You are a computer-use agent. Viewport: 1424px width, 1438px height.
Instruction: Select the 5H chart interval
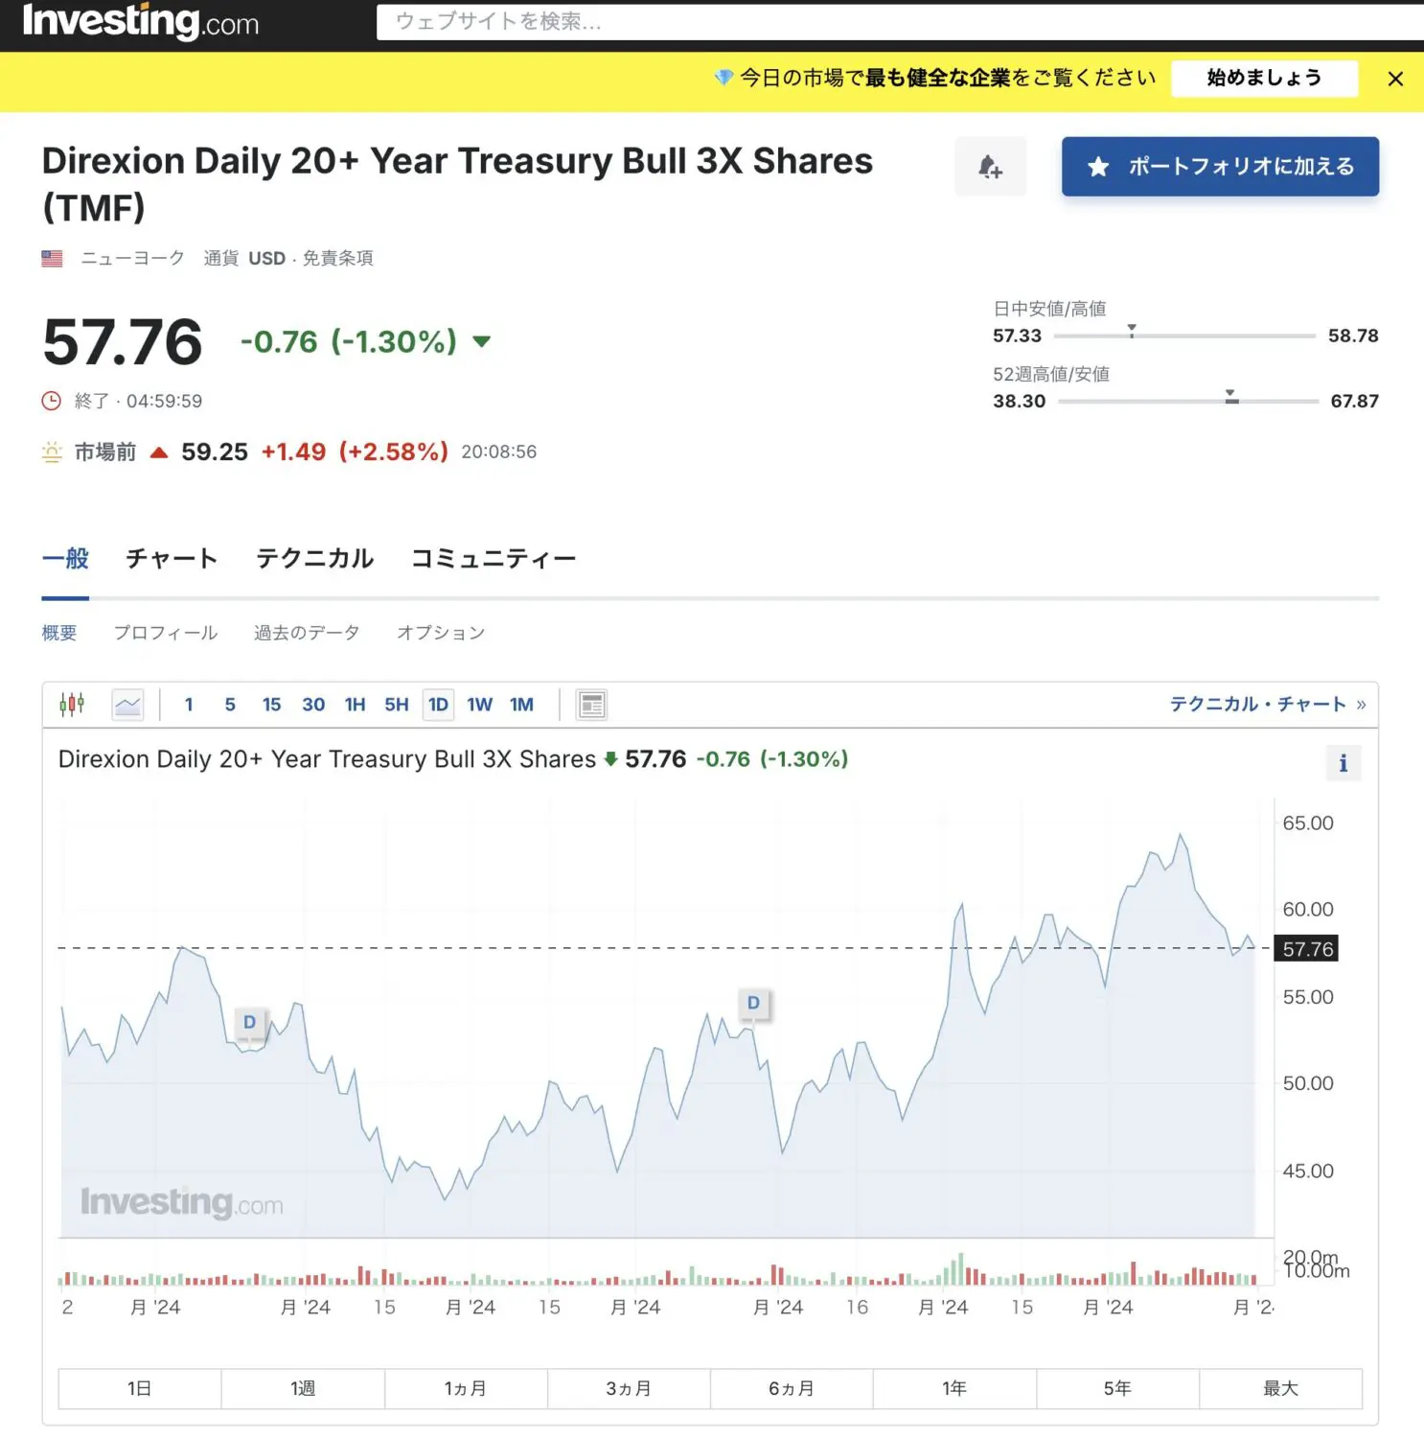397,705
